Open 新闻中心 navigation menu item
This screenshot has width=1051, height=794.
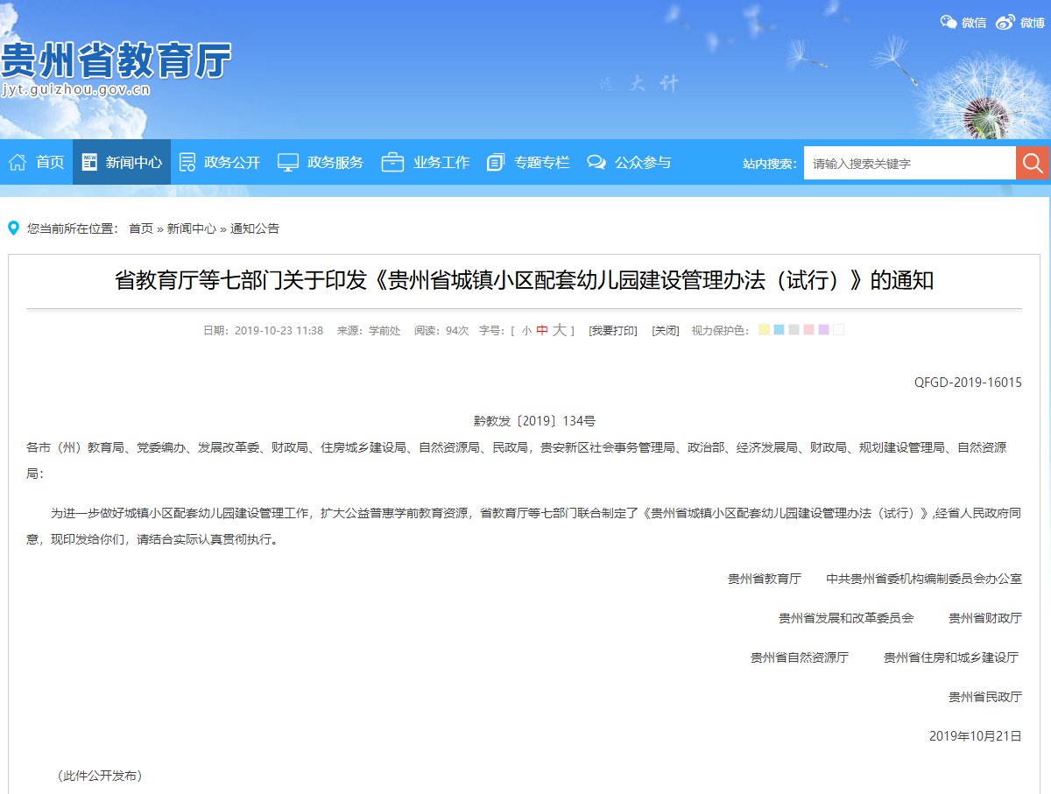pos(134,162)
